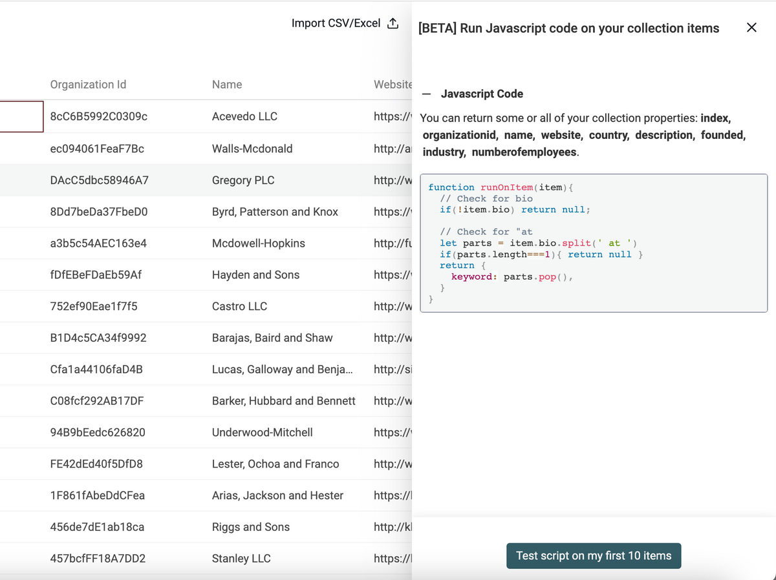Click the Name column header

[227, 85]
